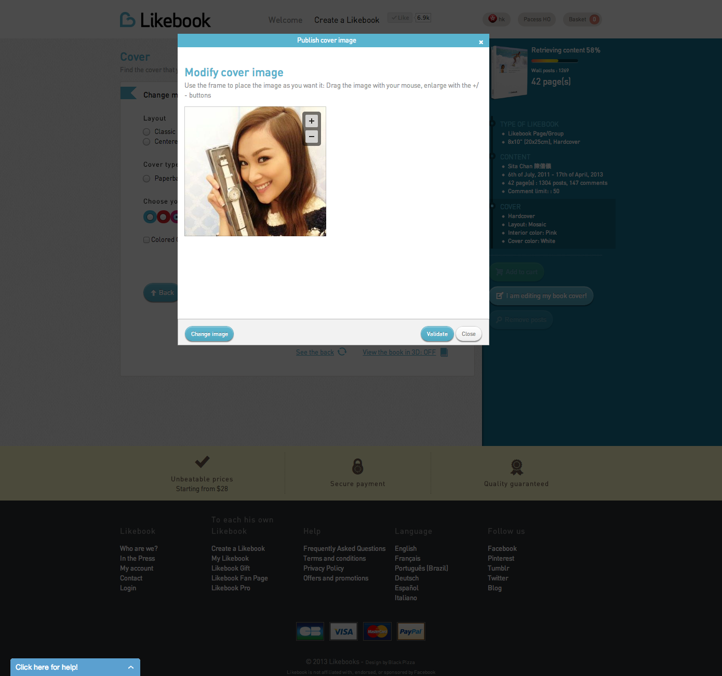This screenshot has height=676, width=722.
Task: Open Create a Likebook footer link
Action: tap(238, 548)
